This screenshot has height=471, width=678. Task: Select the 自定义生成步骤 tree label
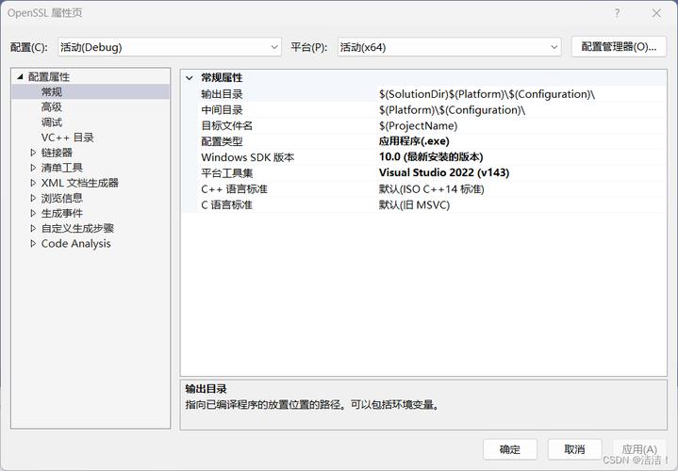[77, 228]
